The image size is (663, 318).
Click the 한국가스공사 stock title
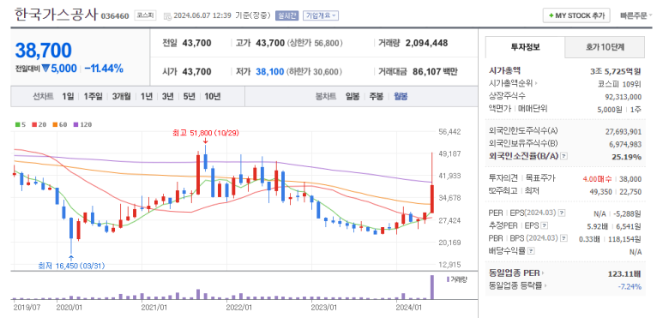[56, 15]
